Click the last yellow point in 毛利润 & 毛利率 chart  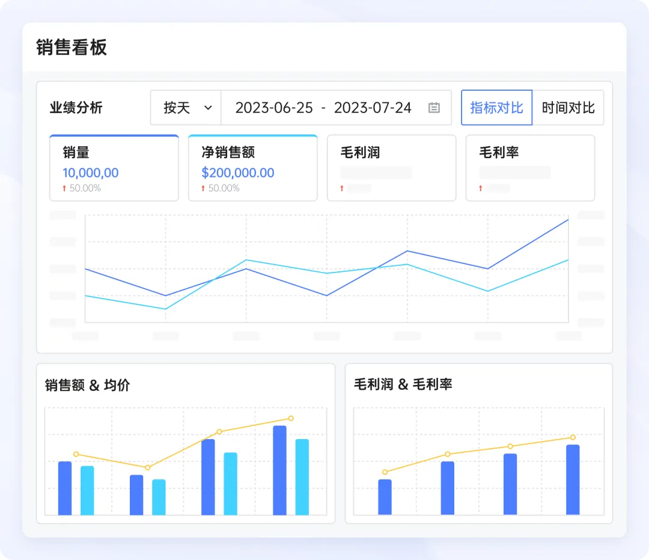pyautogui.click(x=573, y=437)
